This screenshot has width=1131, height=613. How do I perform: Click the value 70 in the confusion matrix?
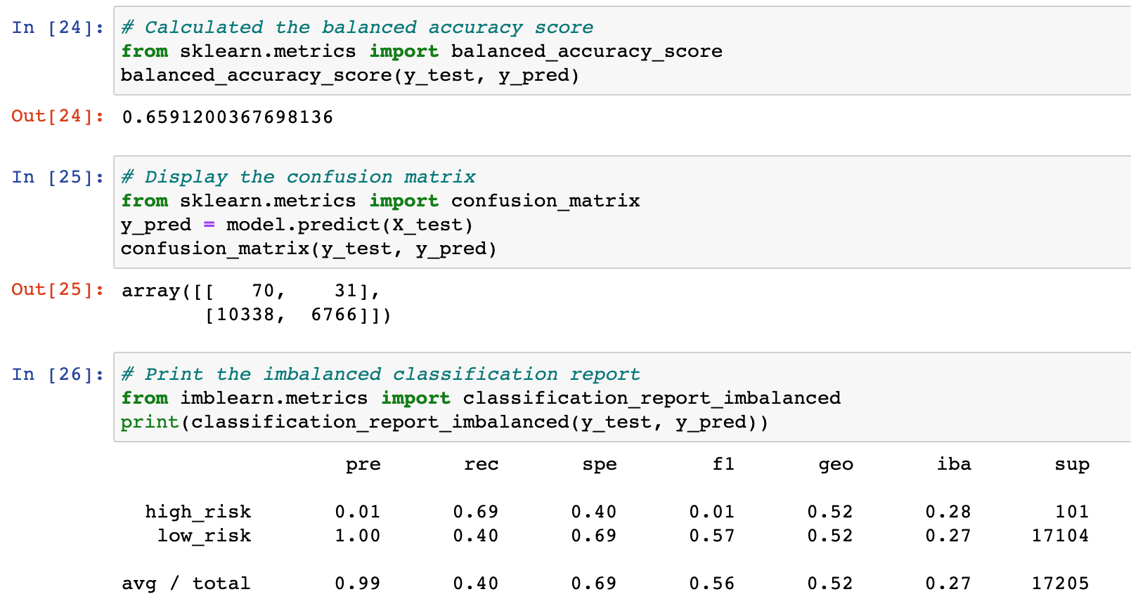(263, 290)
